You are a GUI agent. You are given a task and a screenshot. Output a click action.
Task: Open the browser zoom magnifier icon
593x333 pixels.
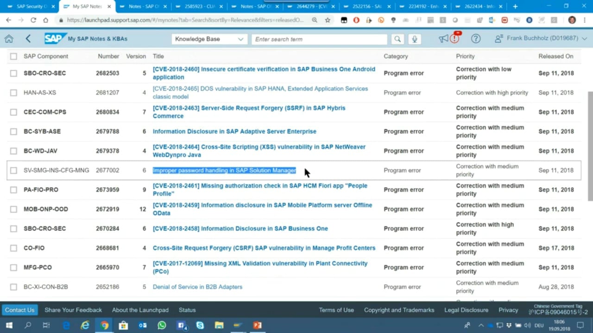[x=315, y=20]
